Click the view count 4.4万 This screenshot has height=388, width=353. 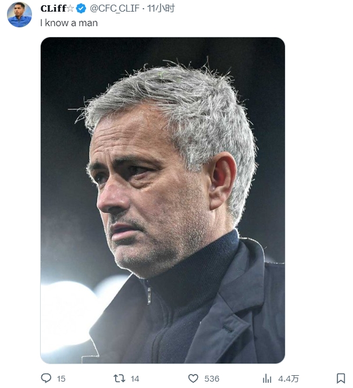click(x=288, y=379)
